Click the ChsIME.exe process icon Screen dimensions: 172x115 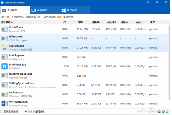5,29
